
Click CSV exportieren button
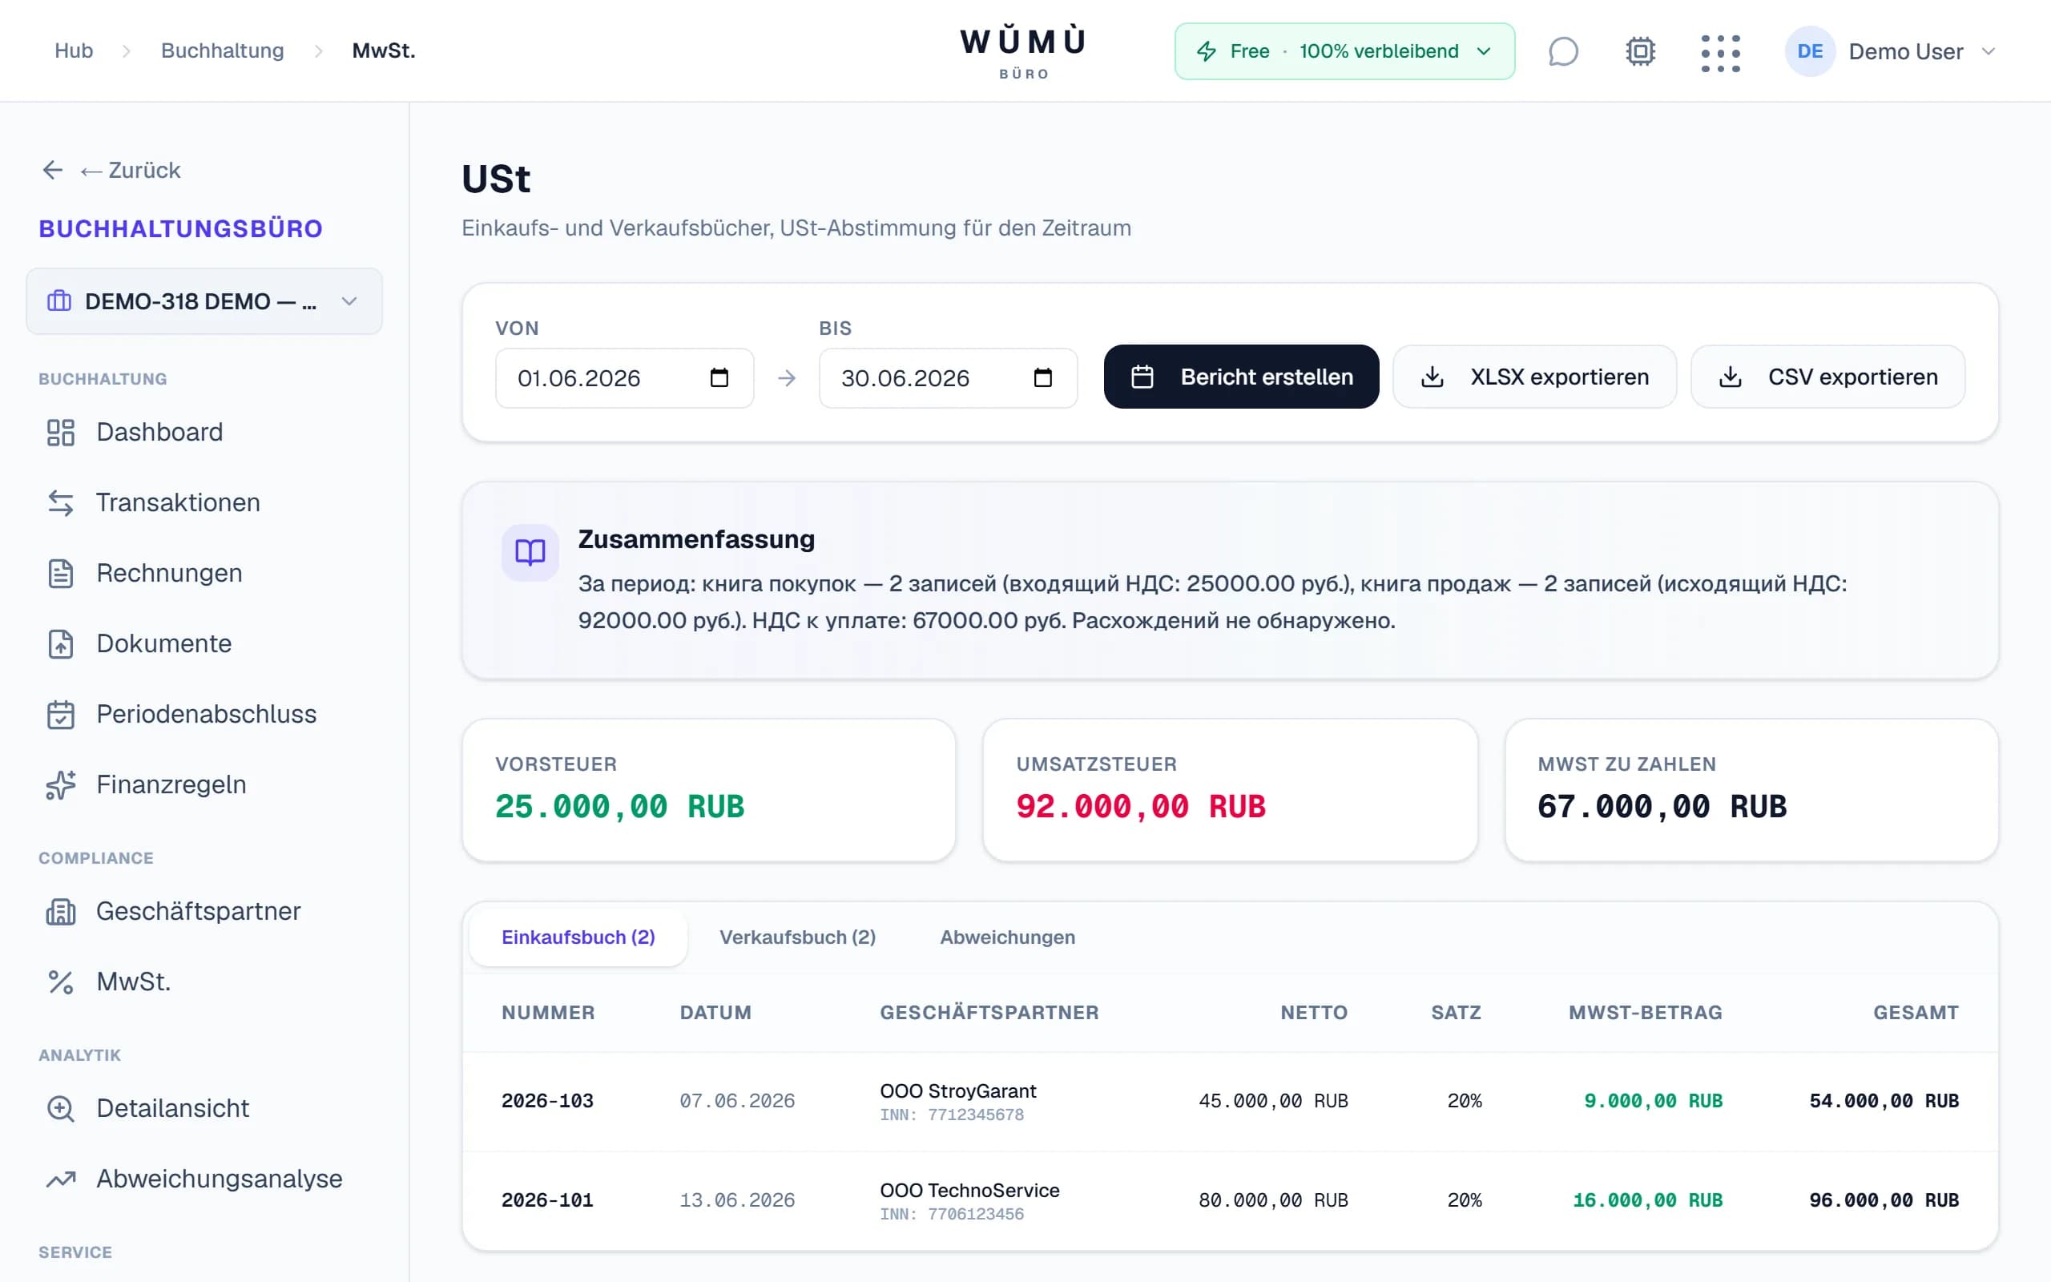pos(1827,377)
